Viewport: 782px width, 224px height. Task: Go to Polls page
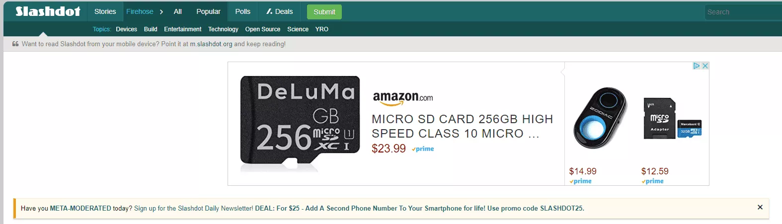click(x=243, y=11)
